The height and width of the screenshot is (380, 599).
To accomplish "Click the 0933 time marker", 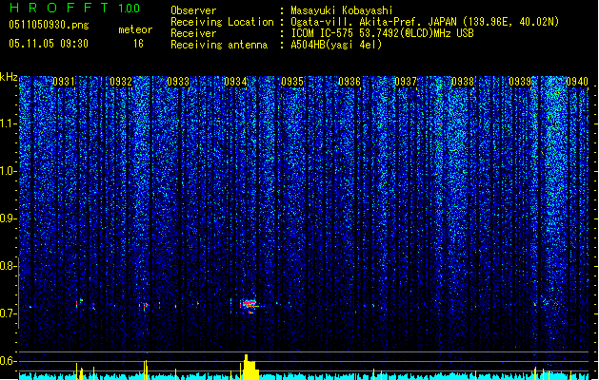I will [x=178, y=82].
